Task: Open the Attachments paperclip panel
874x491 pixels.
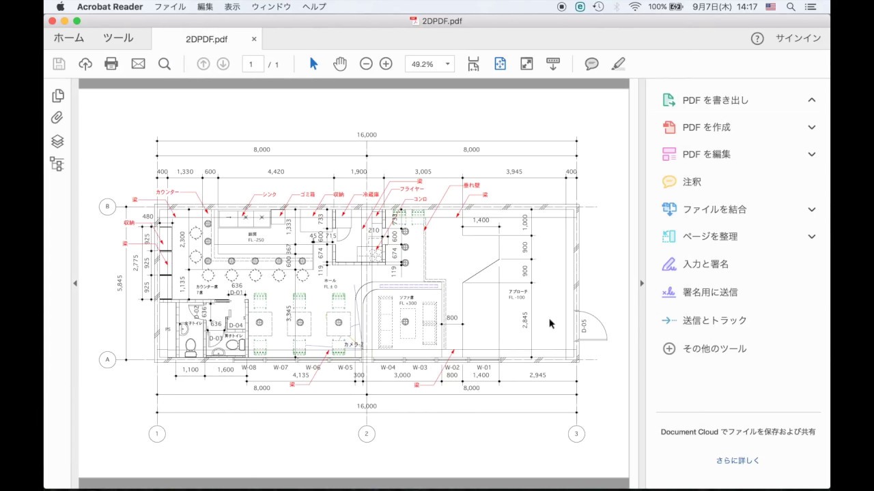Action: coord(57,118)
